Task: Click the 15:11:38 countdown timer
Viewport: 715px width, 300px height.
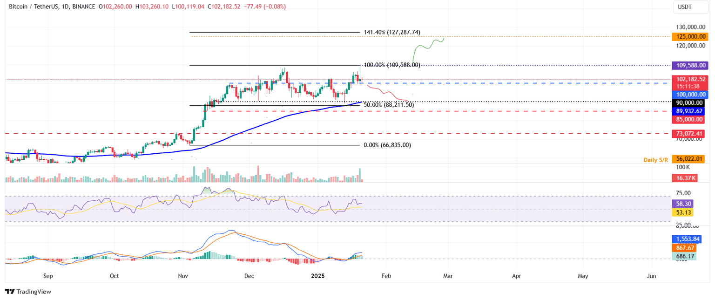Action: click(688, 87)
